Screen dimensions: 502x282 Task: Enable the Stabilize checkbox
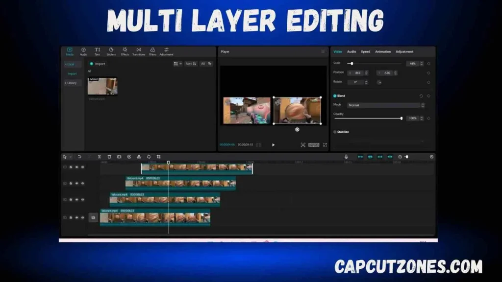coord(335,132)
